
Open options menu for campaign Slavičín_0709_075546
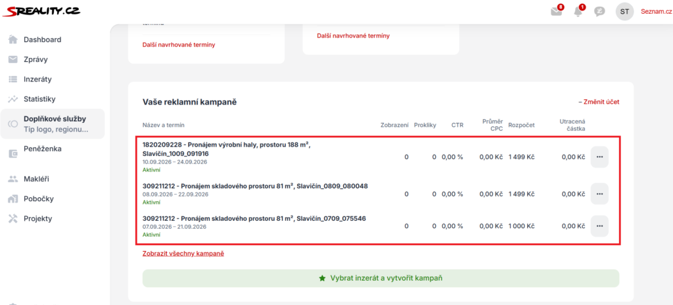point(599,226)
